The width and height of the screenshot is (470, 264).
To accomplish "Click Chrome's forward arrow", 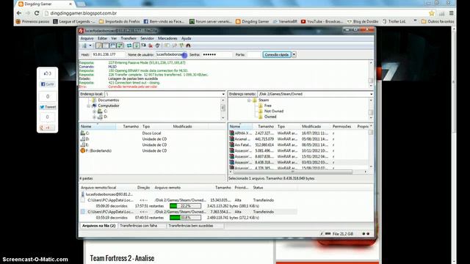I will [28, 13].
